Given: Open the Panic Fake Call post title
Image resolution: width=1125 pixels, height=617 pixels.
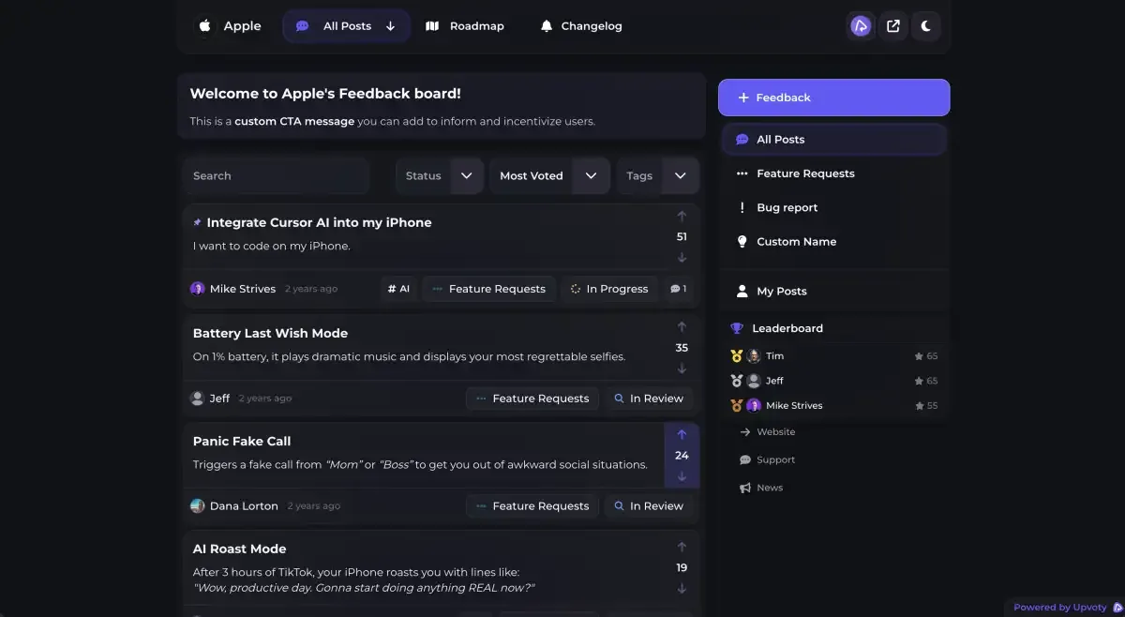Looking at the screenshot, I should 242,442.
